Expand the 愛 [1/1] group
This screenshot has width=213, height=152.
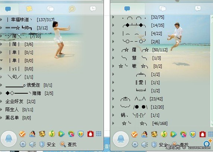click(113, 83)
